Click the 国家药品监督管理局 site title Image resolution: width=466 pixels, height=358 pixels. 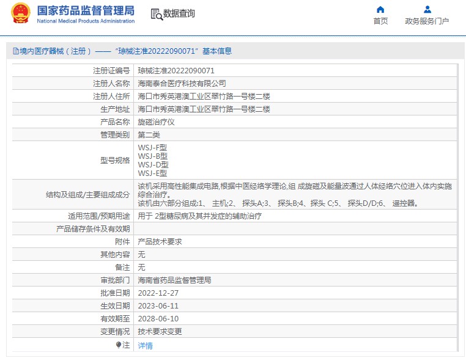86,10
